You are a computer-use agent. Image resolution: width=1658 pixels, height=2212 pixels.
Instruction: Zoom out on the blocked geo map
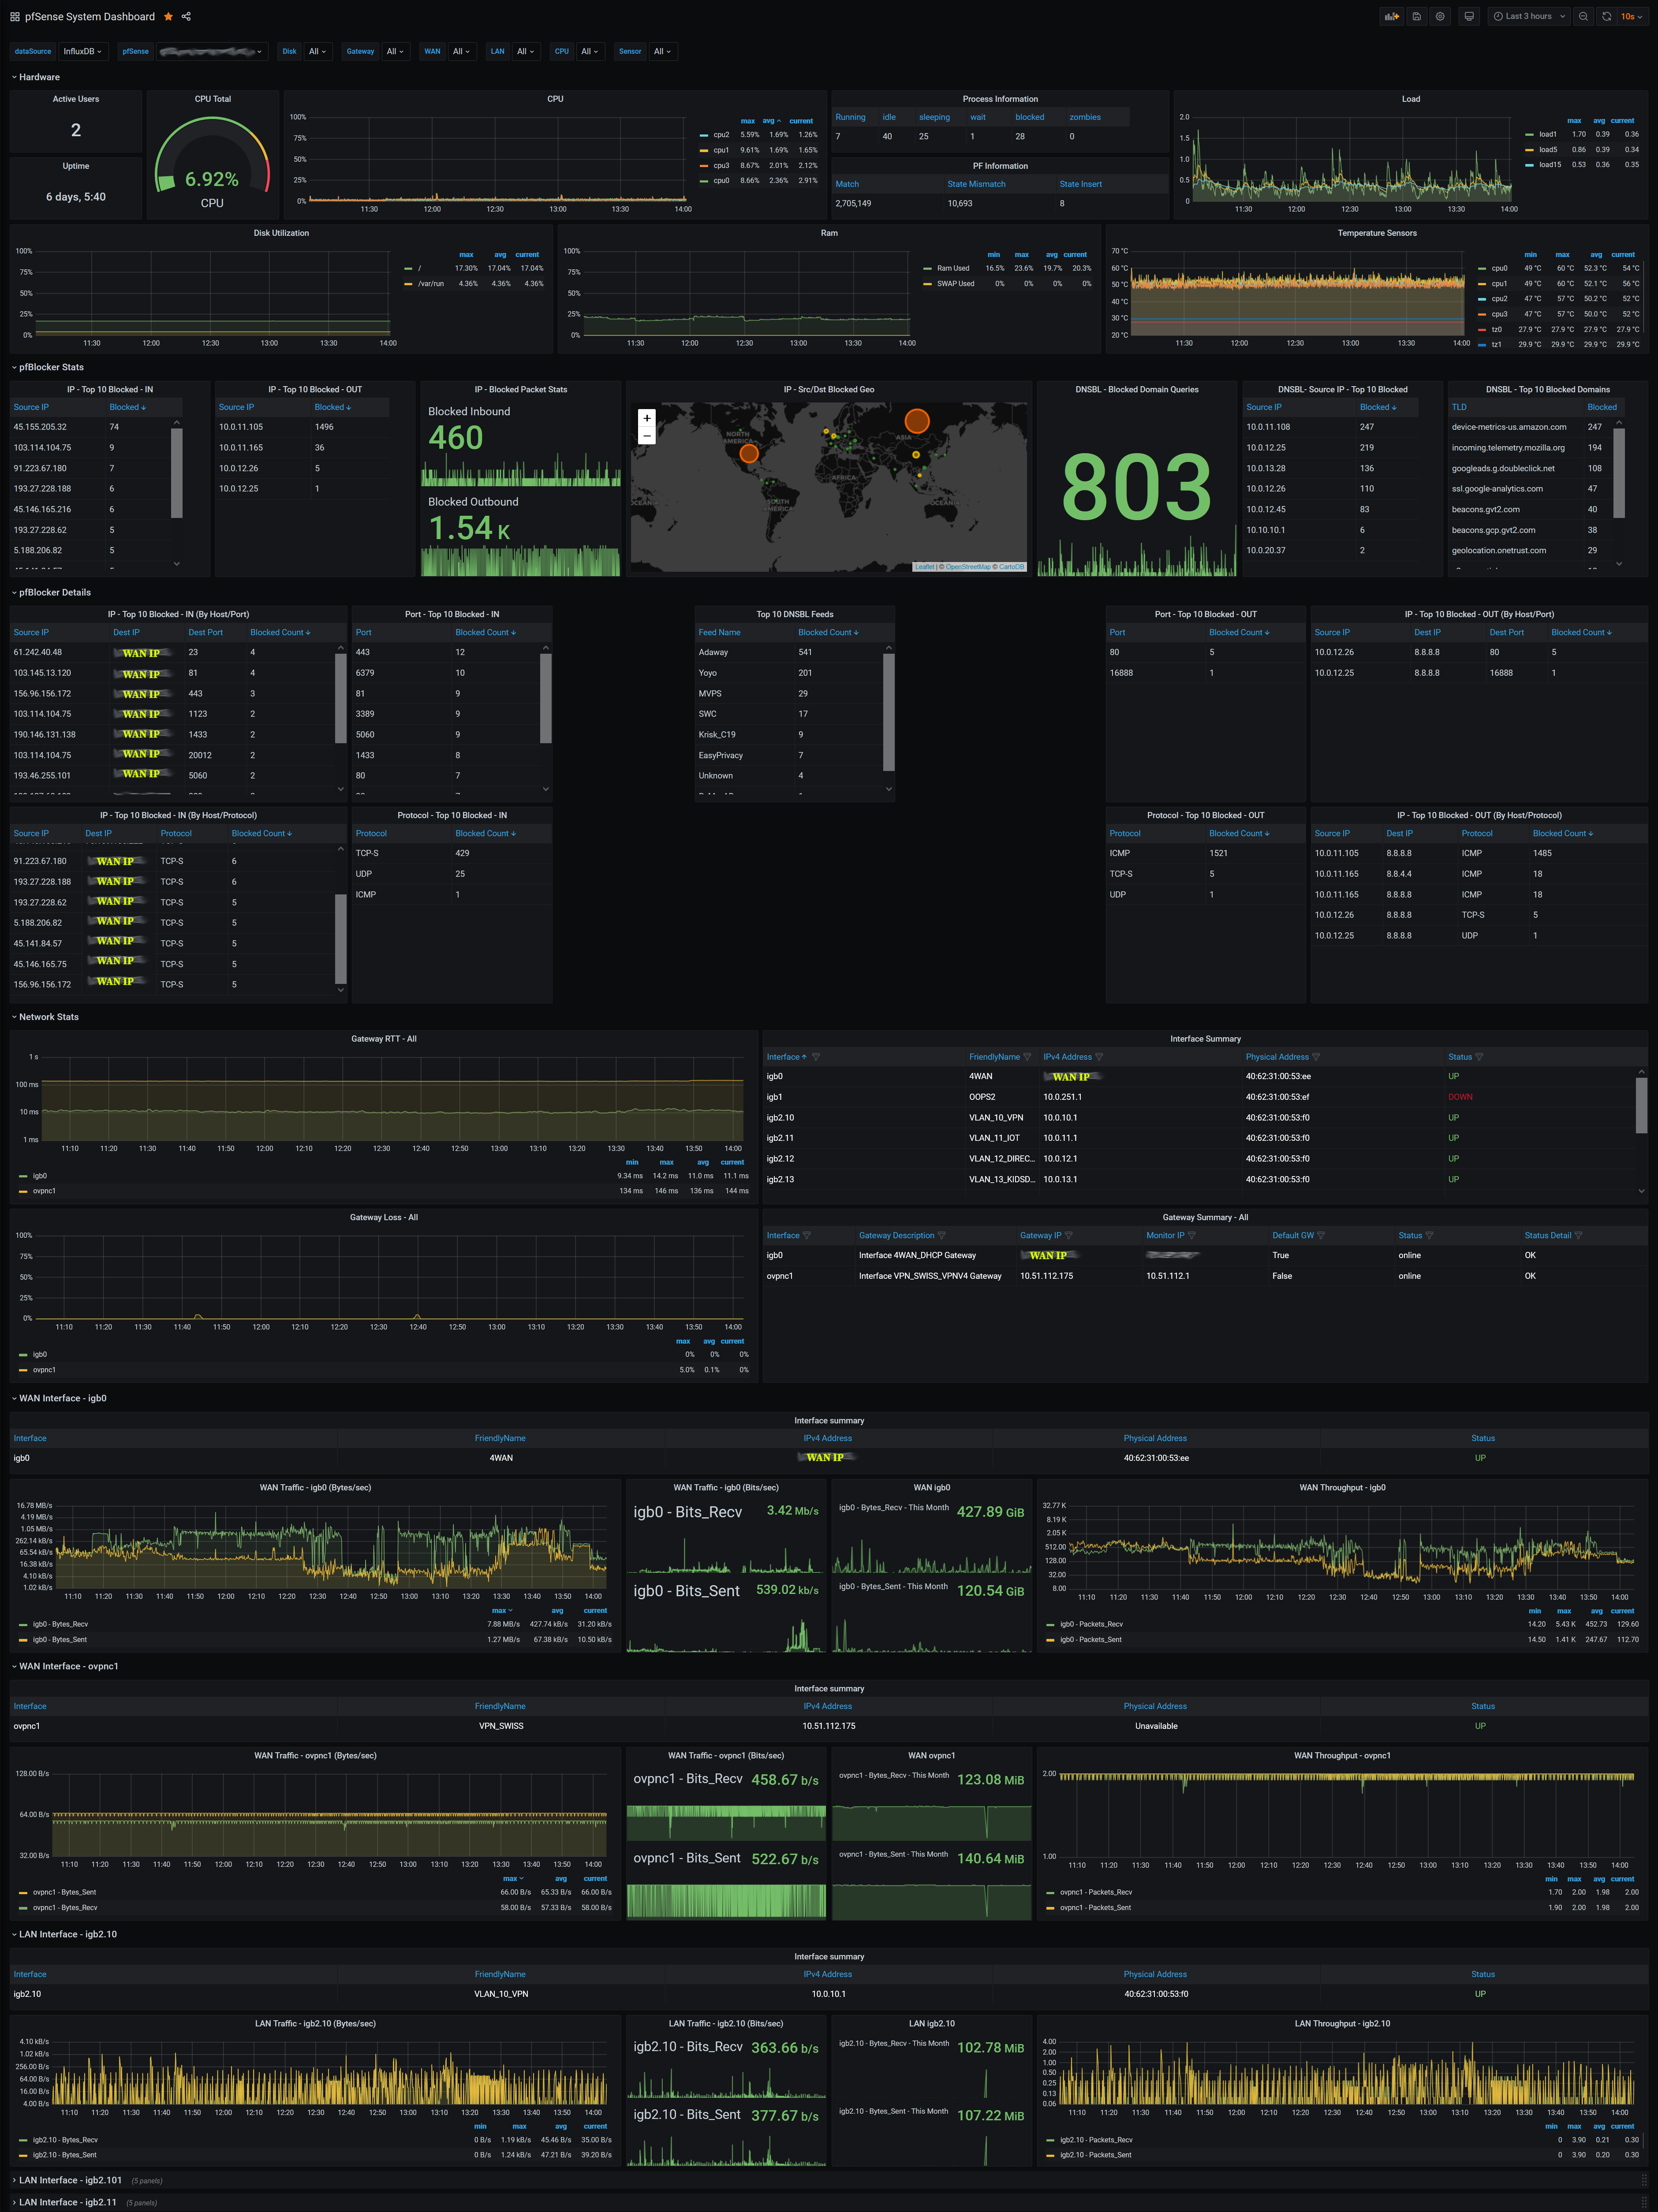647,435
